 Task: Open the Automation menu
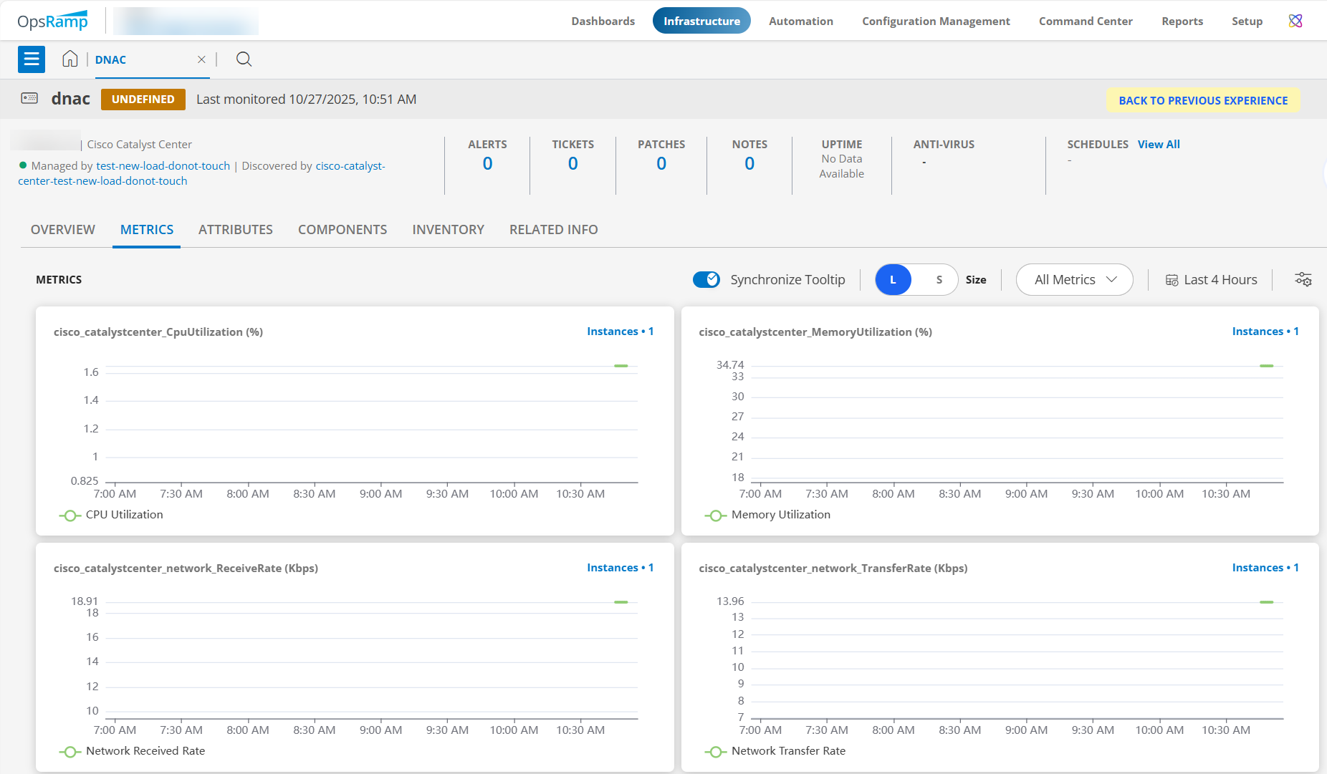(800, 21)
